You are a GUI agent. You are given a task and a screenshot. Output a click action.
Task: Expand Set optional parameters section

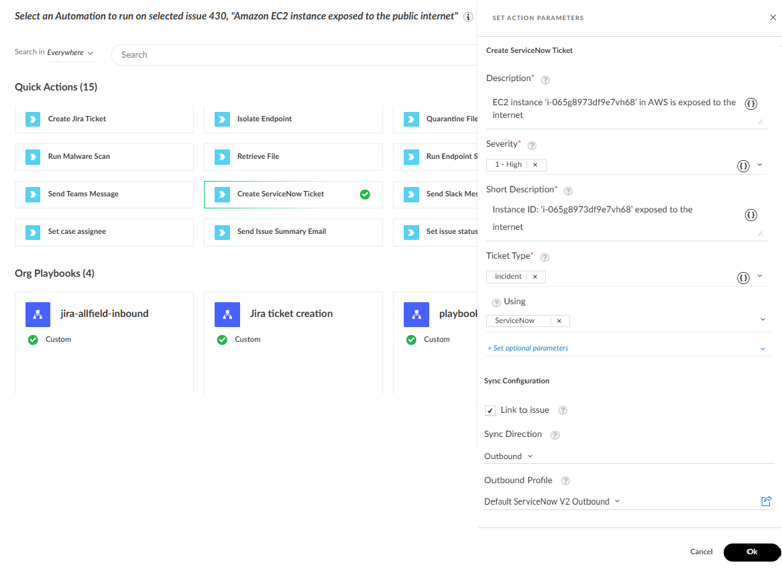tap(528, 348)
